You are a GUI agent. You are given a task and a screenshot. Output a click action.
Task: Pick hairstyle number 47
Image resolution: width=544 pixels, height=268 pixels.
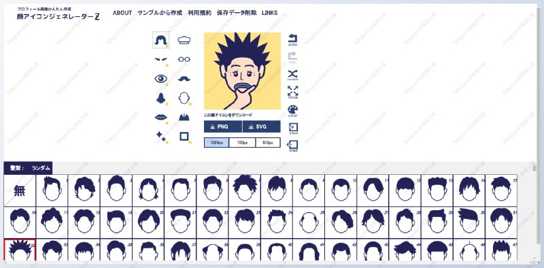(x=501, y=250)
